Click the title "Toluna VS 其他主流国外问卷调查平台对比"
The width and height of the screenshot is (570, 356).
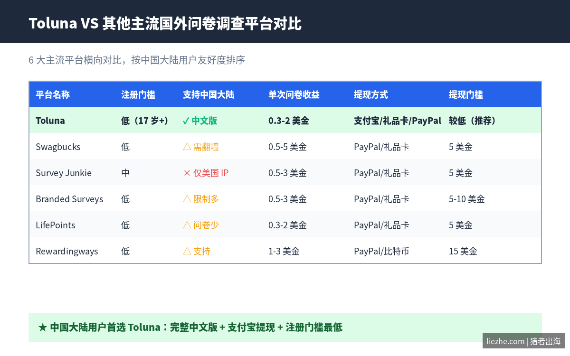[165, 23]
